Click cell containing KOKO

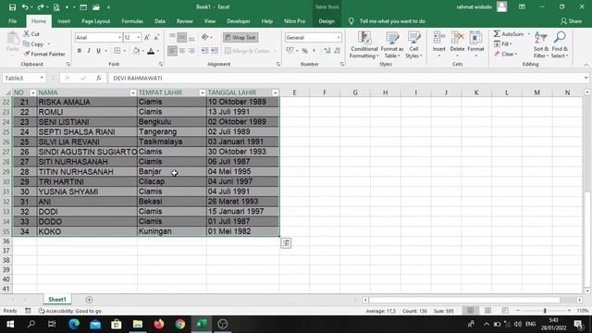coord(87,231)
